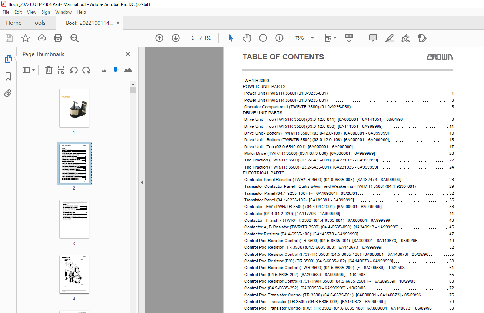
Task: Click the Save file icon
Action: tap(9, 38)
